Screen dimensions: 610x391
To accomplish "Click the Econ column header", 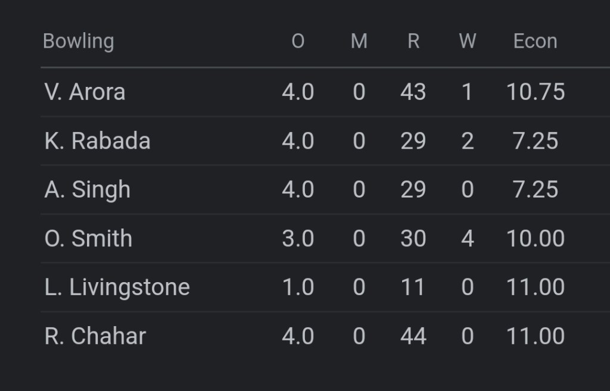I will click(535, 42).
